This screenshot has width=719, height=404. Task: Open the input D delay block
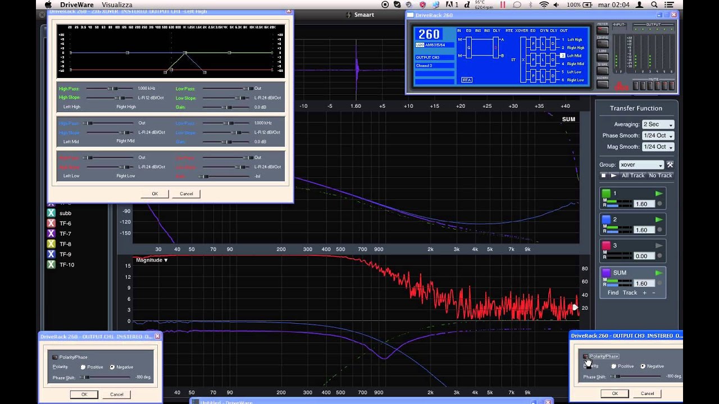click(496, 48)
